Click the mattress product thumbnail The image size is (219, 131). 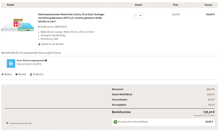(18, 25)
